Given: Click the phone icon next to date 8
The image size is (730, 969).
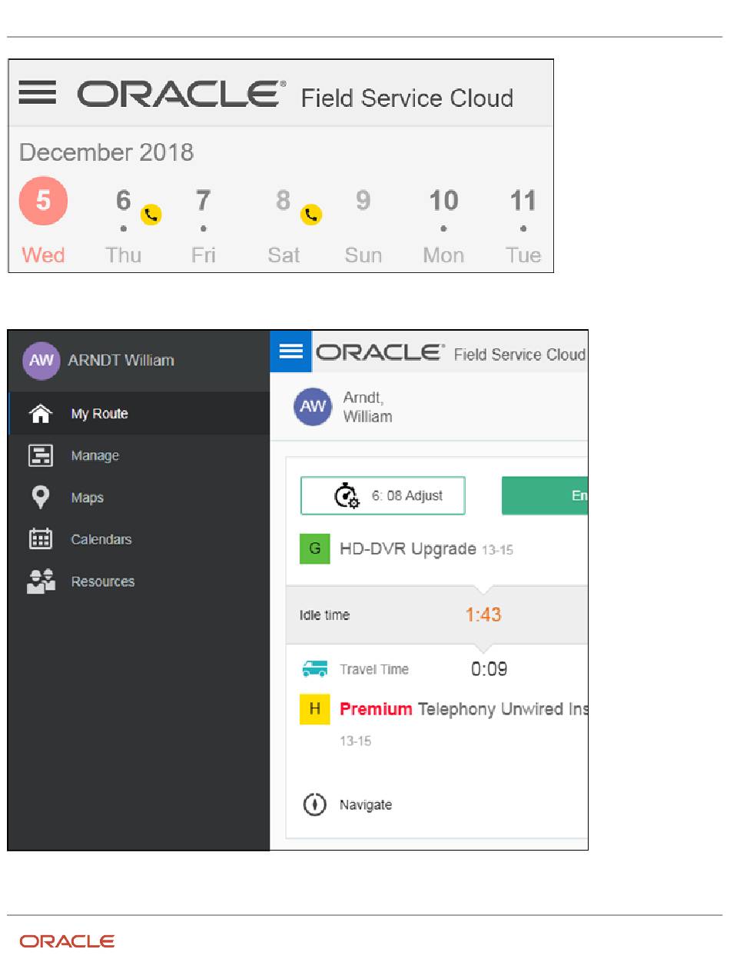Looking at the screenshot, I should click(x=311, y=215).
